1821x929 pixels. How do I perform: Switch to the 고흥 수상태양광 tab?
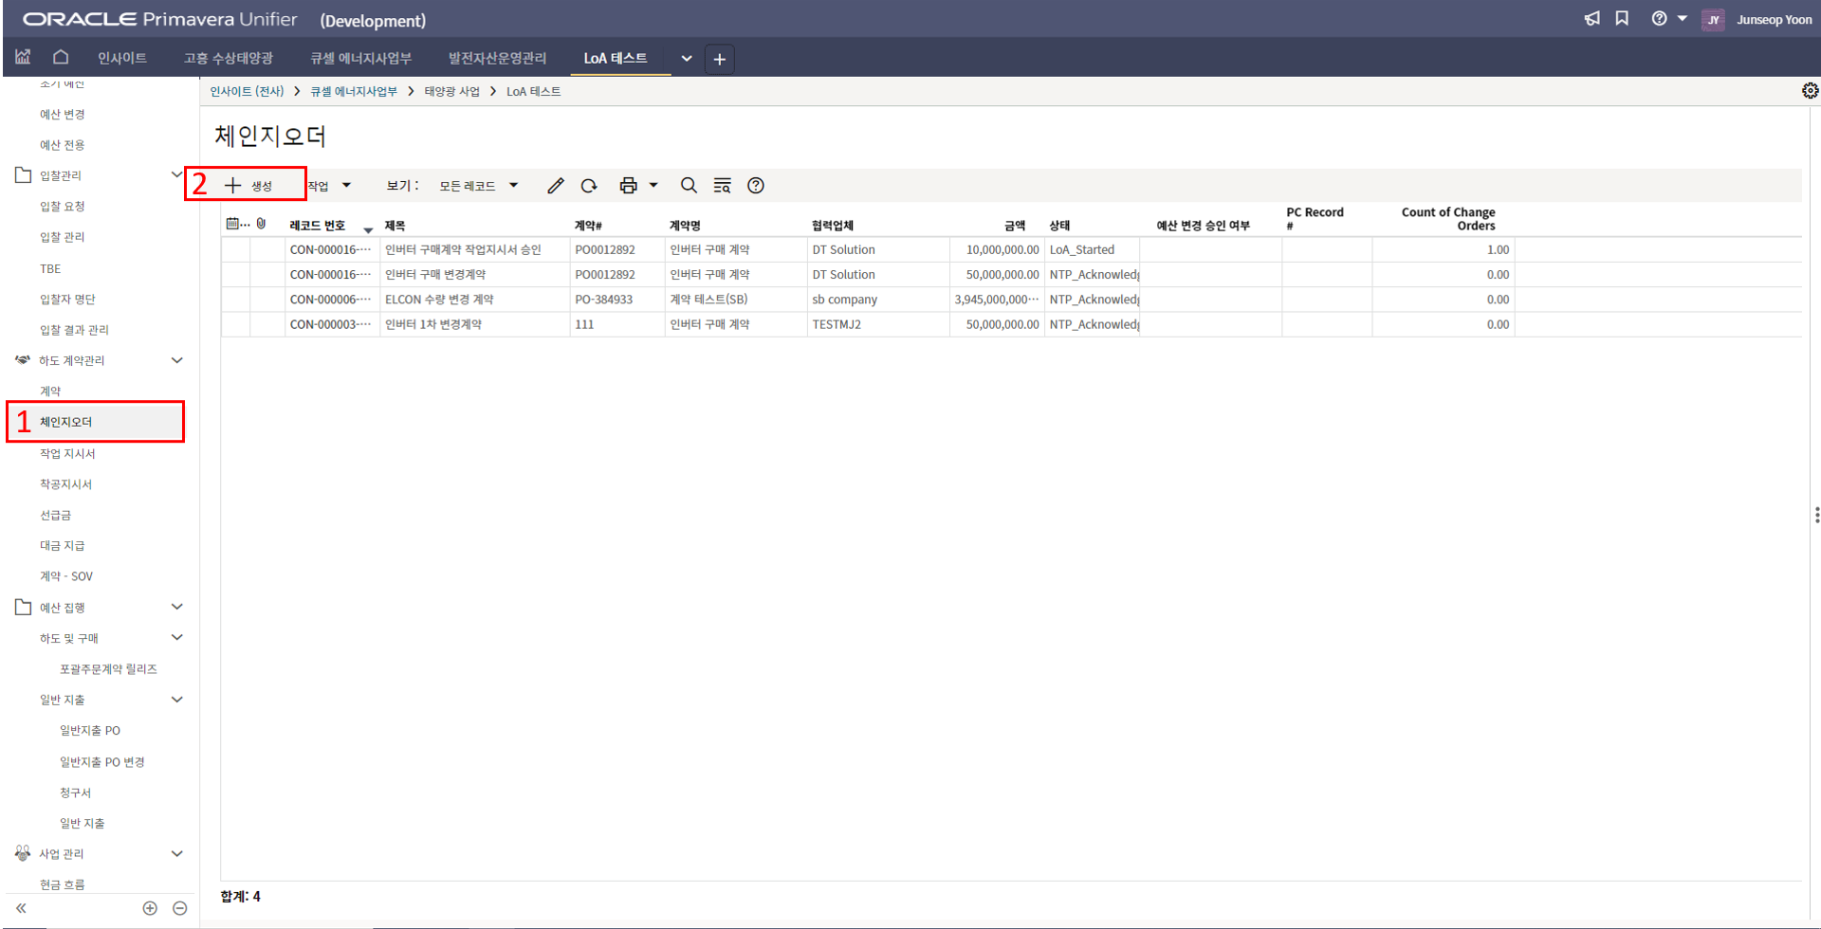pyautogui.click(x=229, y=59)
